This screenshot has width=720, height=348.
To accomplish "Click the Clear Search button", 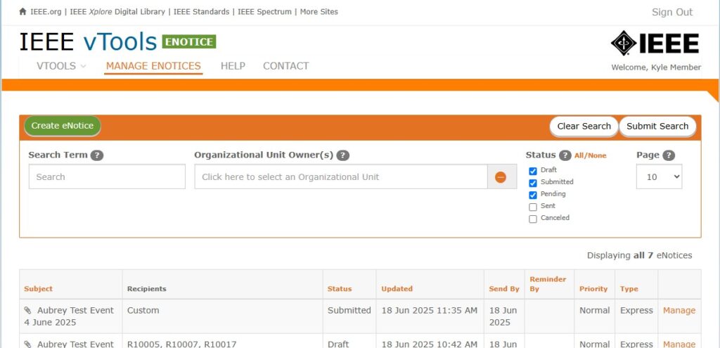I will (584, 127).
